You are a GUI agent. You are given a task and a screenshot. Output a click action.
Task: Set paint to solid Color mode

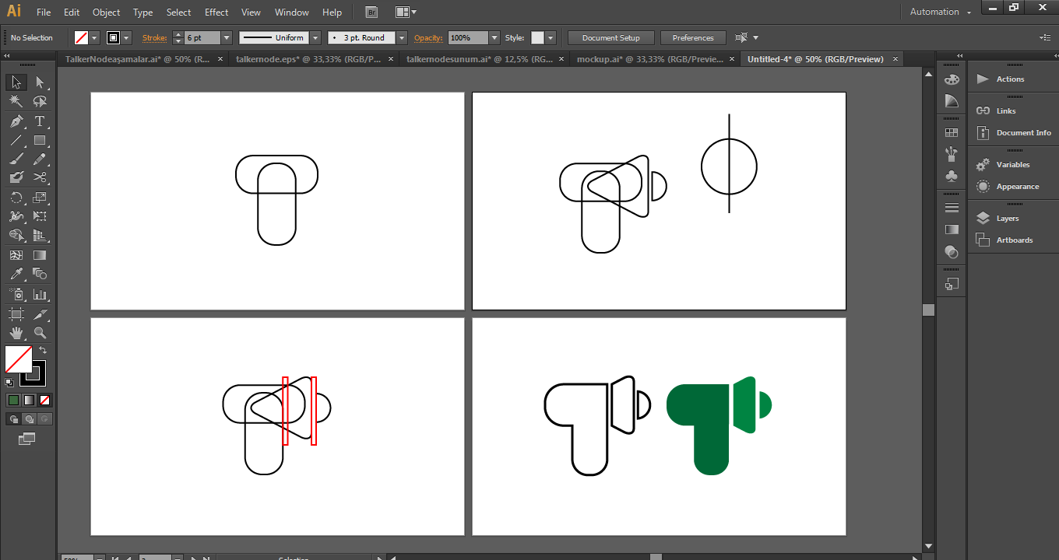click(13, 400)
